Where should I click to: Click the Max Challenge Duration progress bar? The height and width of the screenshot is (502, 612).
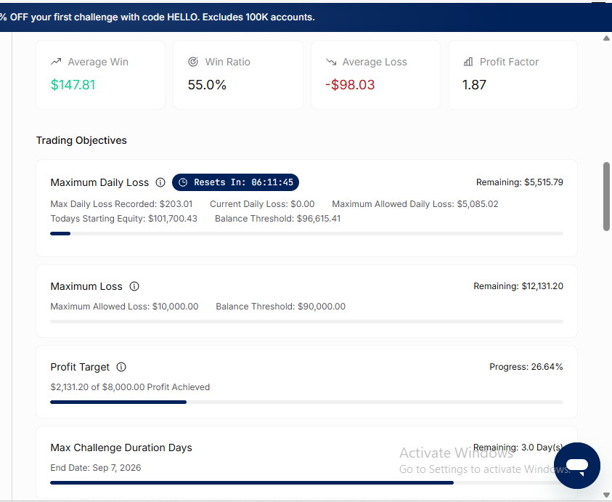(x=307, y=483)
